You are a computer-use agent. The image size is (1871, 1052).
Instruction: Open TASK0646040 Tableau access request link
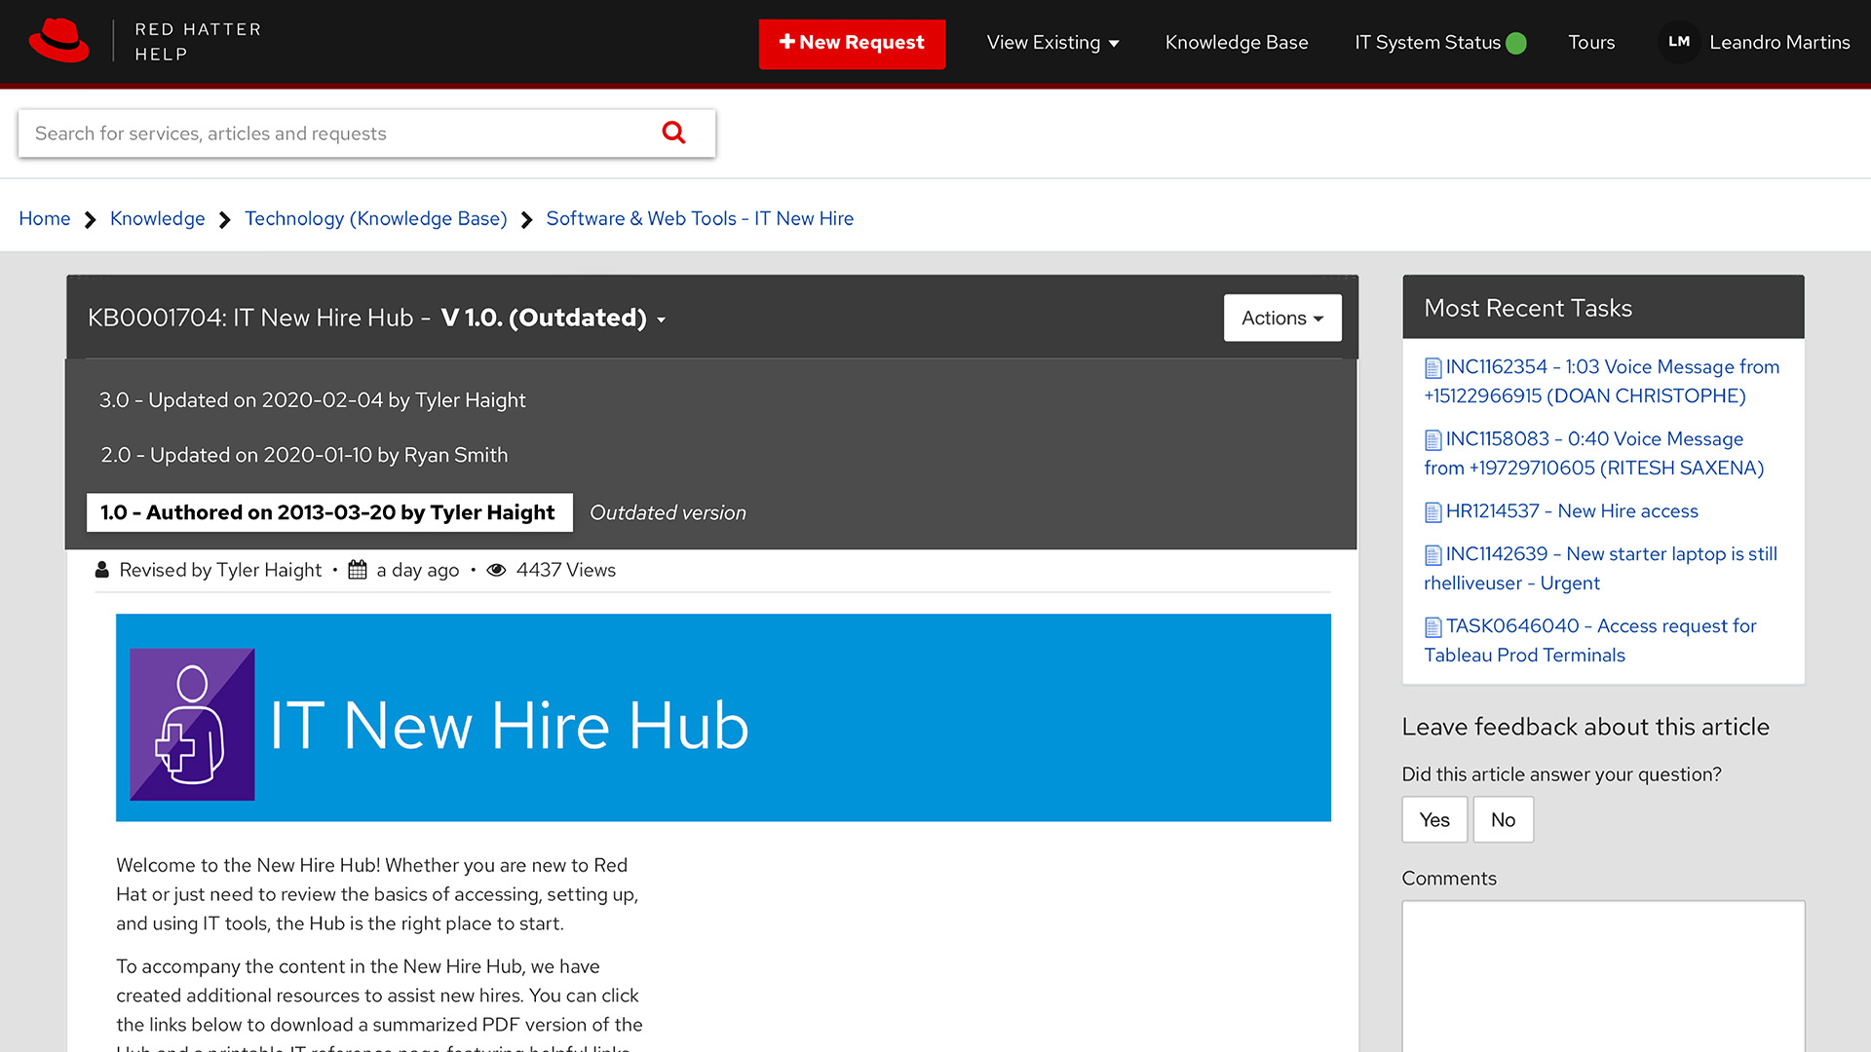[x=1590, y=641]
